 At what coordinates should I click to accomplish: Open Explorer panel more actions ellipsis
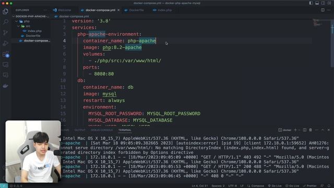coord(45,10)
